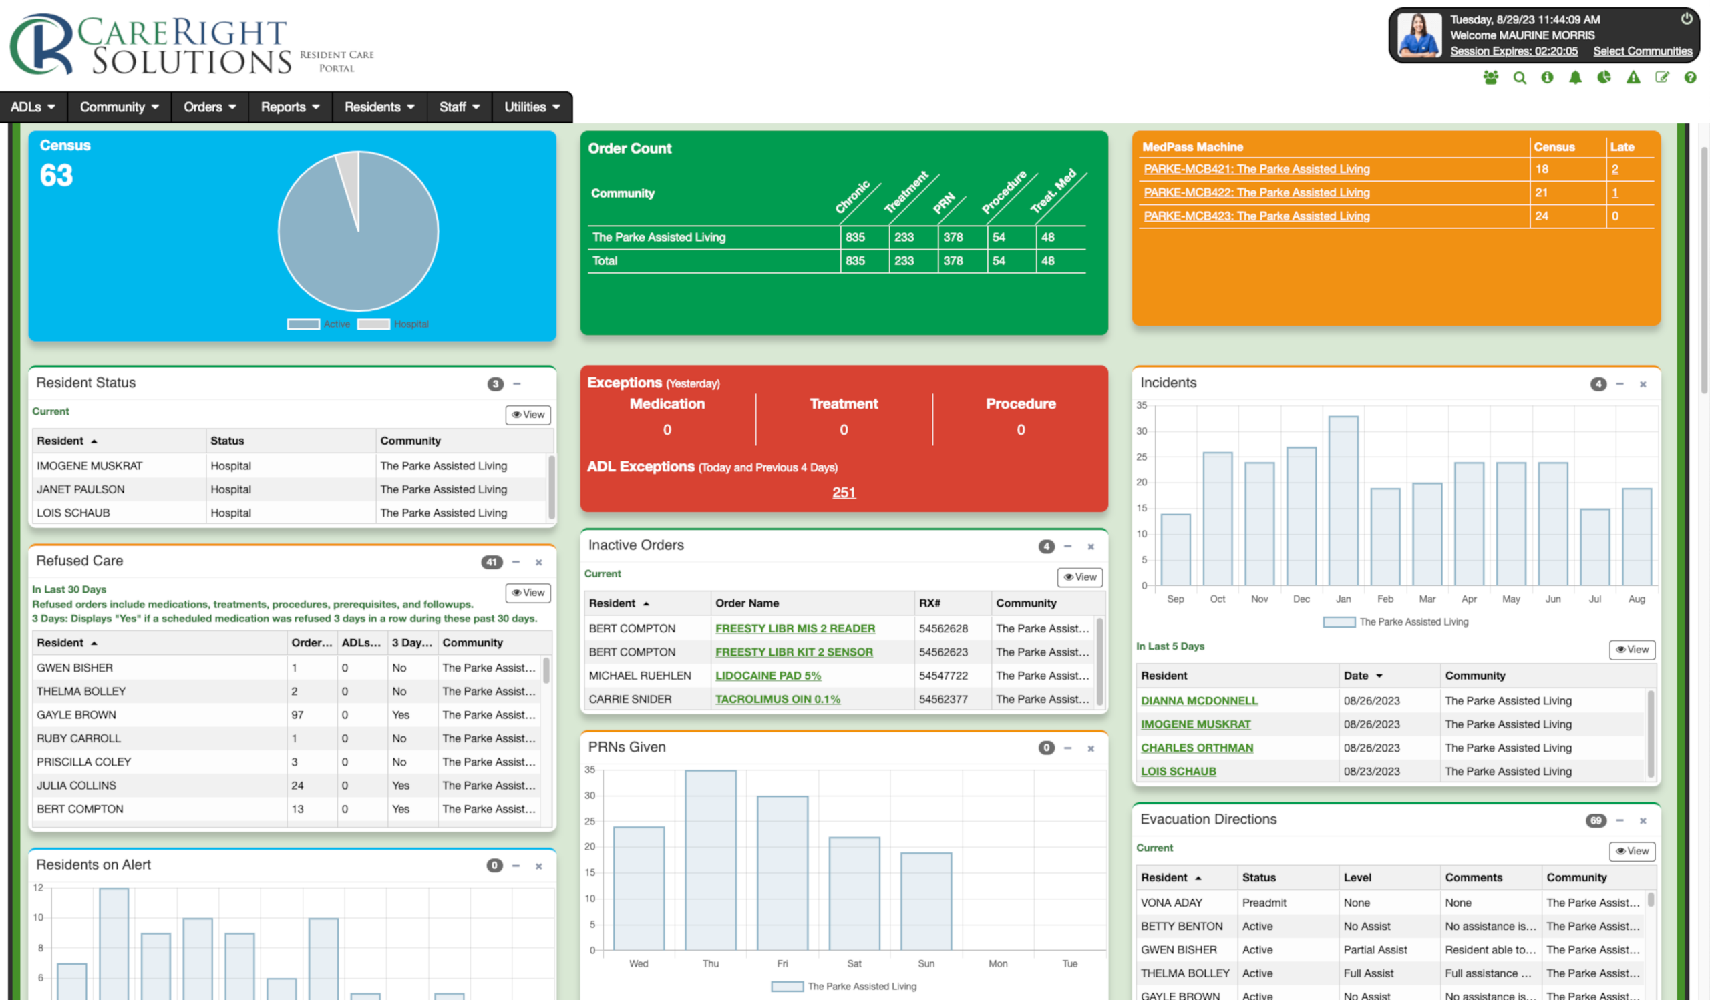This screenshot has width=1710, height=1000.
Task: Open ADL Exceptions count 251 link
Action: click(x=844, y=493)
